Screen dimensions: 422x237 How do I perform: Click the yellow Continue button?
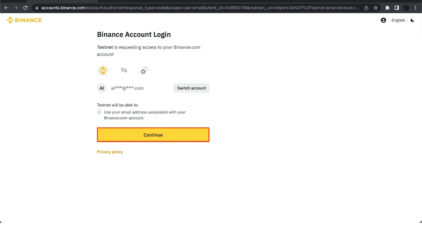[x=153, y=135]
